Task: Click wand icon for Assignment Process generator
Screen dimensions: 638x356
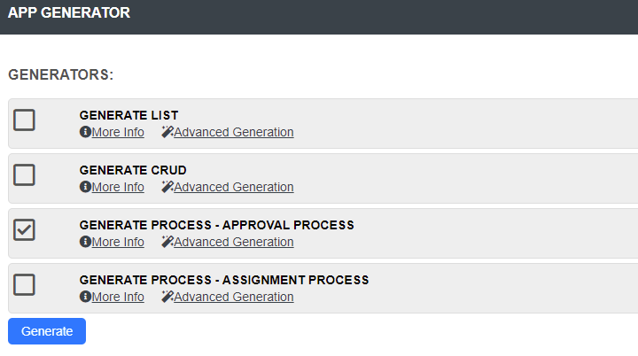Action: [167, 297]
